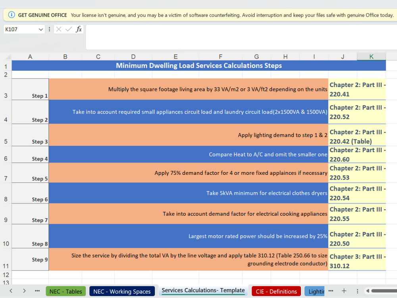Click the Cancel (X) icon in formula bar

[x=59, y=29]
